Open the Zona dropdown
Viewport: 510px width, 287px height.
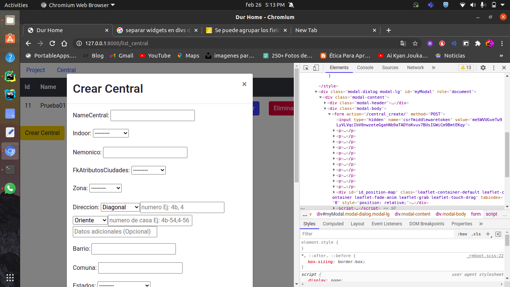pyautogui.click(x=106, y=188)
